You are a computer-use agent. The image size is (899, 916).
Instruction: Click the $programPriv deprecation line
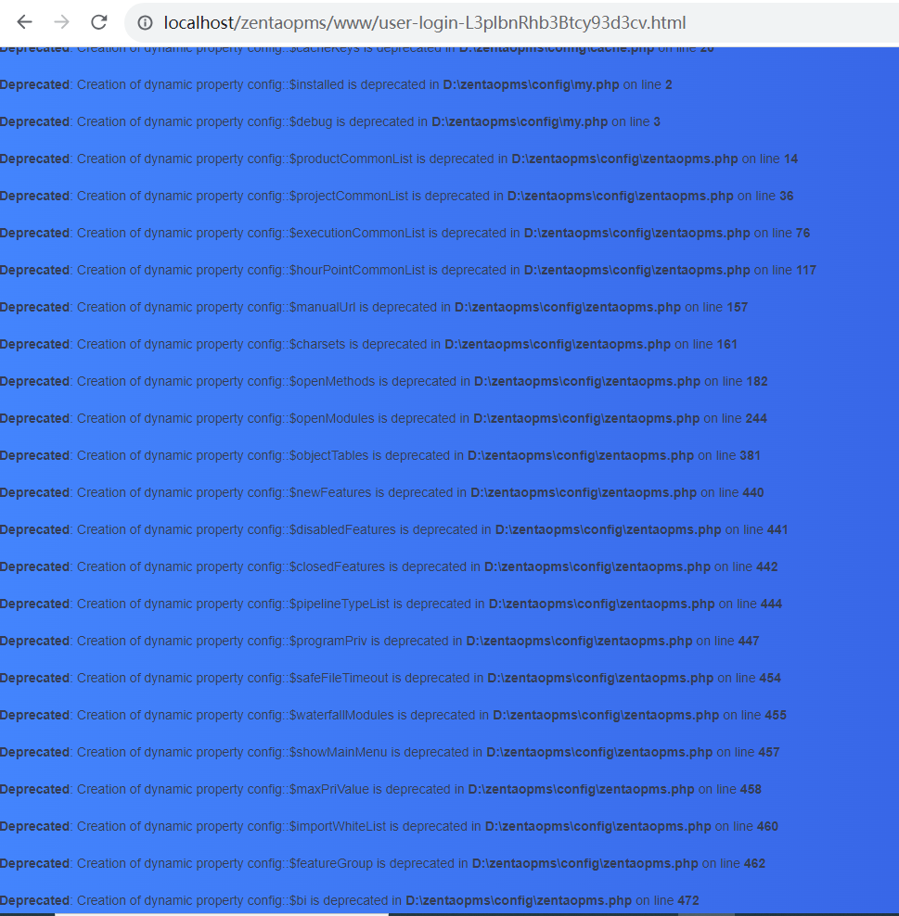380,642
